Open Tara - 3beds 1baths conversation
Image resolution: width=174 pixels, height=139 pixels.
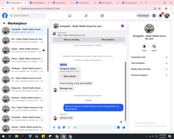coord(23,109)
